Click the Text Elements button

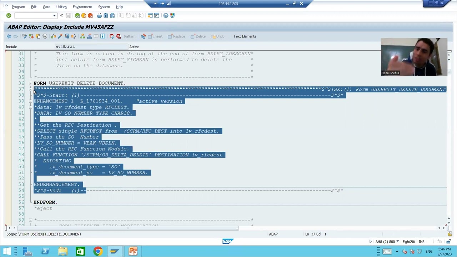coord(245,36)
